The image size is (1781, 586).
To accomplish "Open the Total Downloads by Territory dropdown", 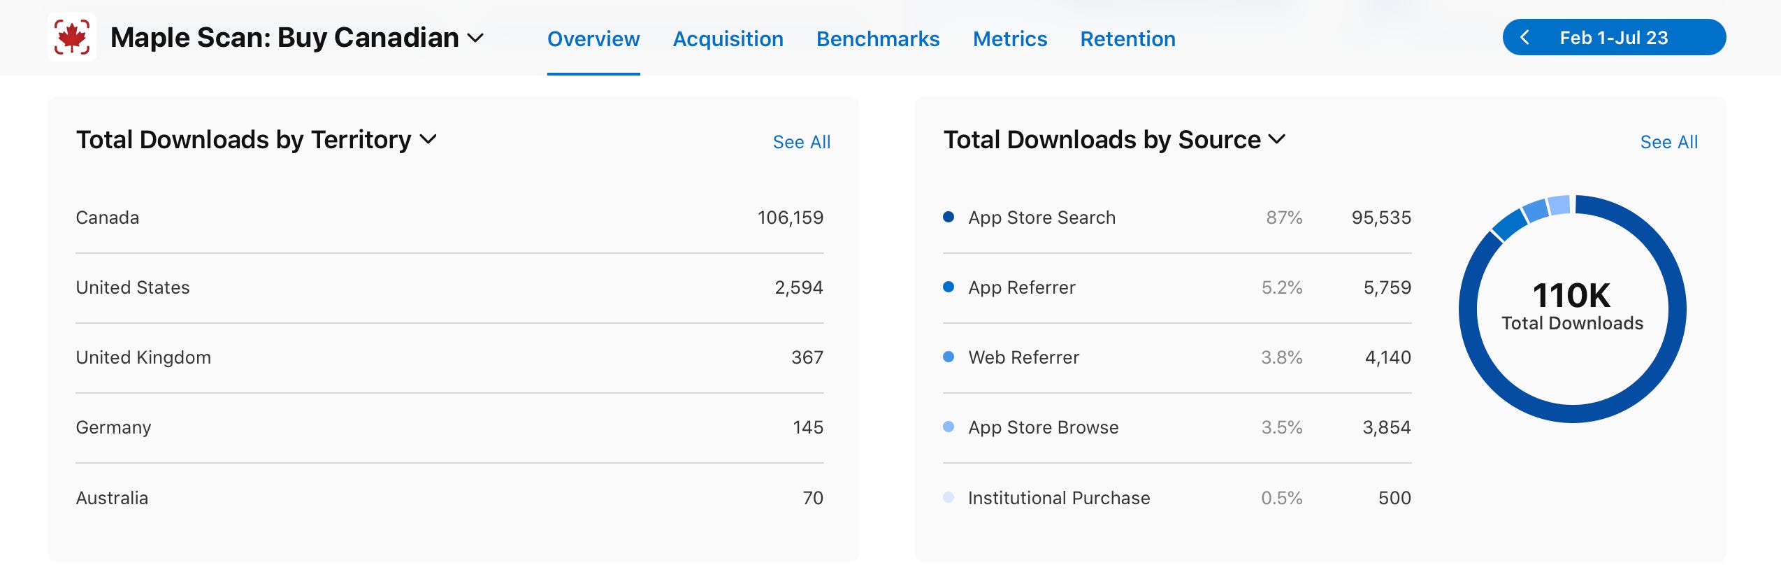I will (x=256, y=140).
